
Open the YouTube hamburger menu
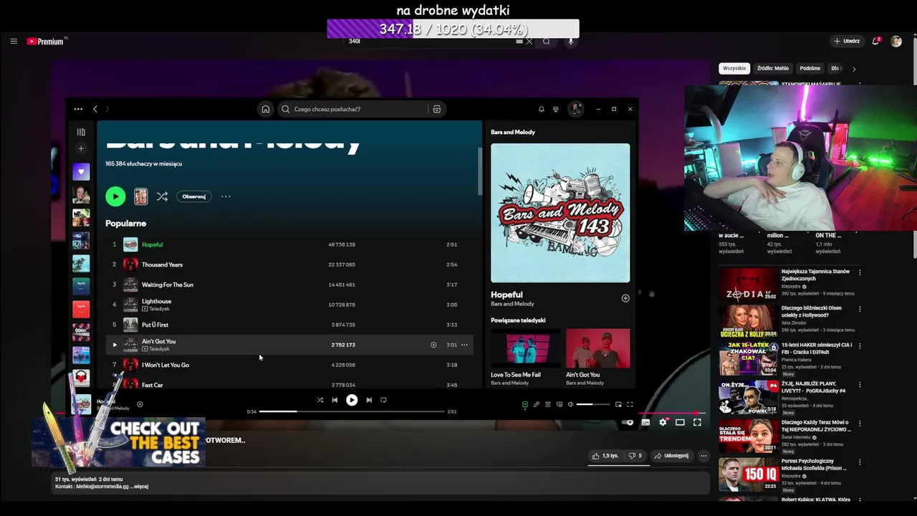[14, 41]
